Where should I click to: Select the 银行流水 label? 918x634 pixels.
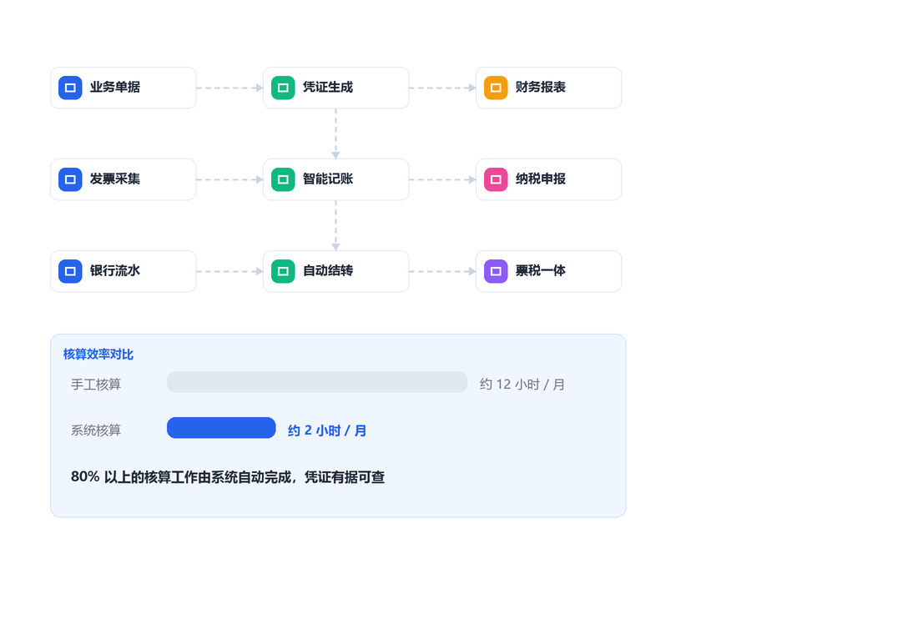(x=115, y=271)
